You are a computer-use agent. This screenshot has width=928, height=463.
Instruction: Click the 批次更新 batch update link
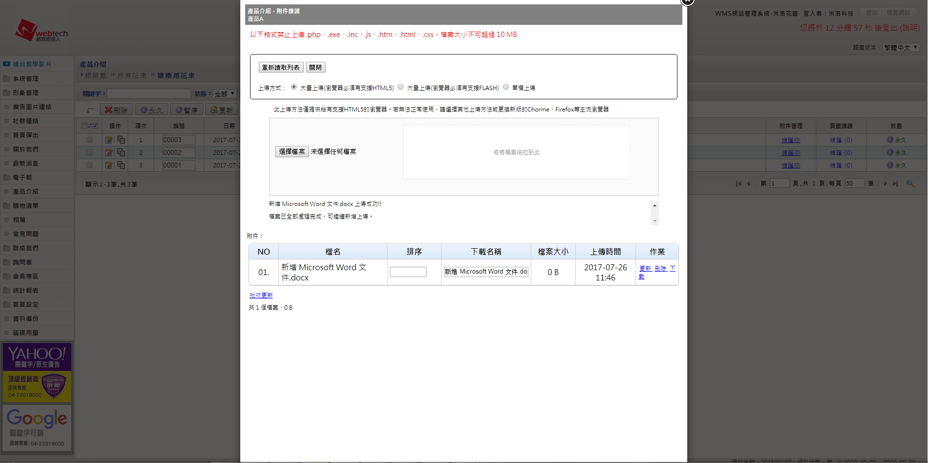pos(261,296)
